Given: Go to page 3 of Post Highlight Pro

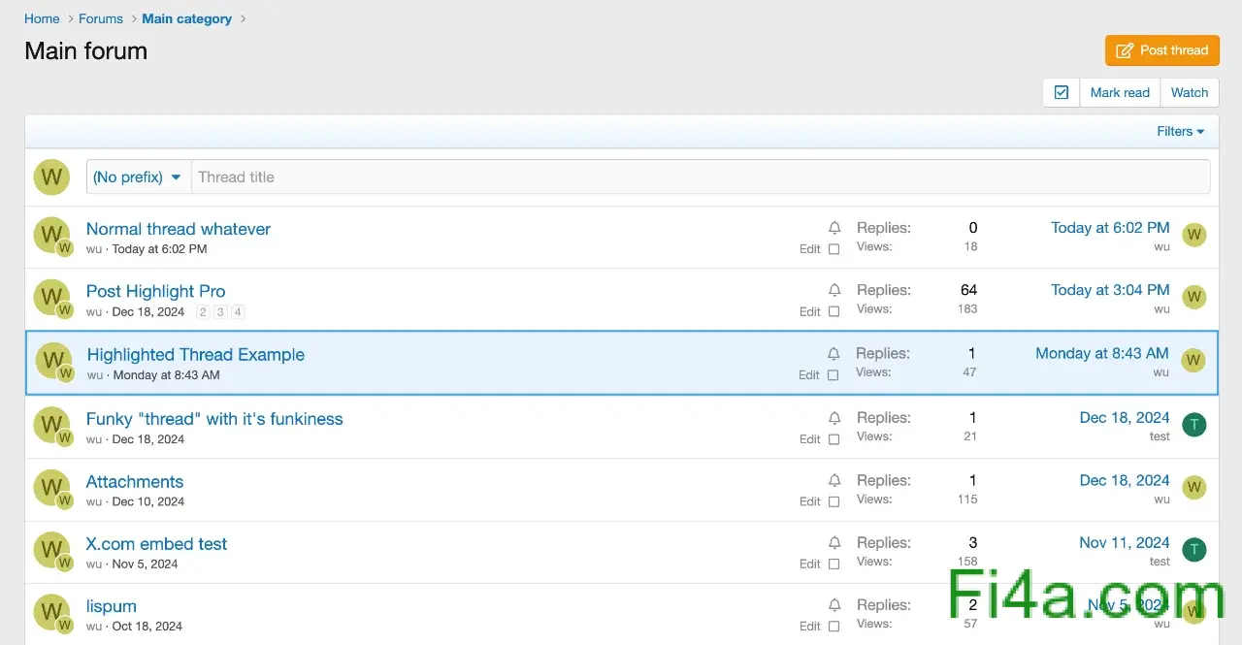Looking at the screenshot, I should 220,312.
